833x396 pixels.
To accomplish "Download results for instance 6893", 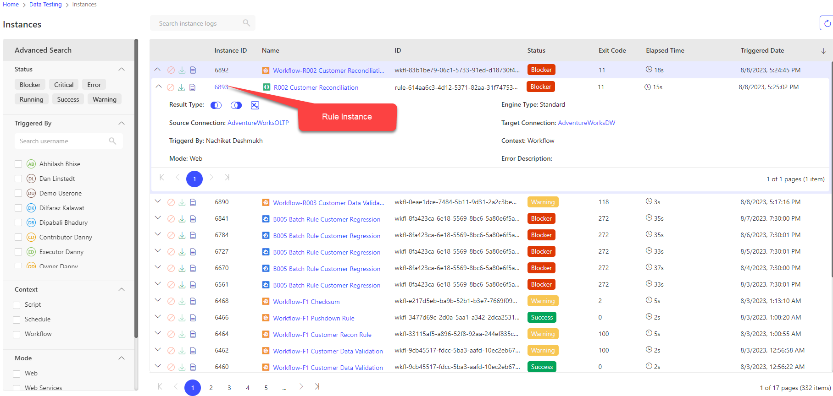I will point(182,87).
